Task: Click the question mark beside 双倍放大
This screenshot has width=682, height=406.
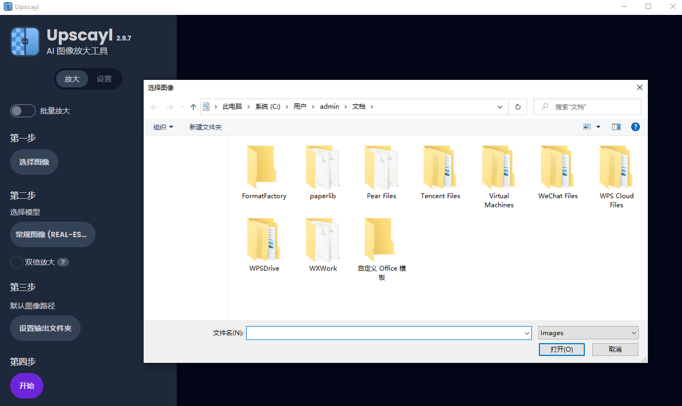Action: coord(63,262)
